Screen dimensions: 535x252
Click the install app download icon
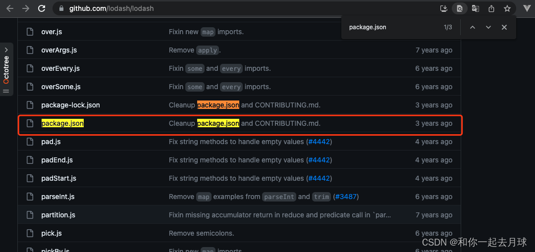pyautogui.click(x=443, y=8)
